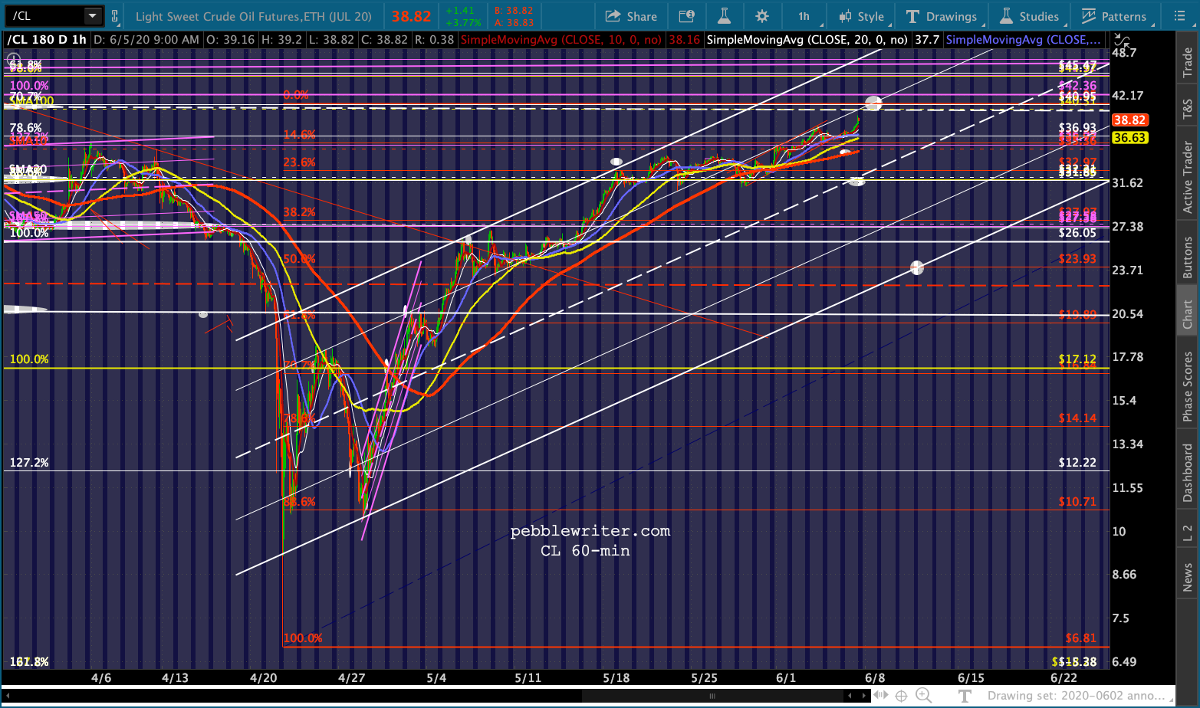Image resolution: width=1200 pixels, height=708 pixels.
Task: Click the /CL 180 D 1h chart title
Action: (48, 40)
